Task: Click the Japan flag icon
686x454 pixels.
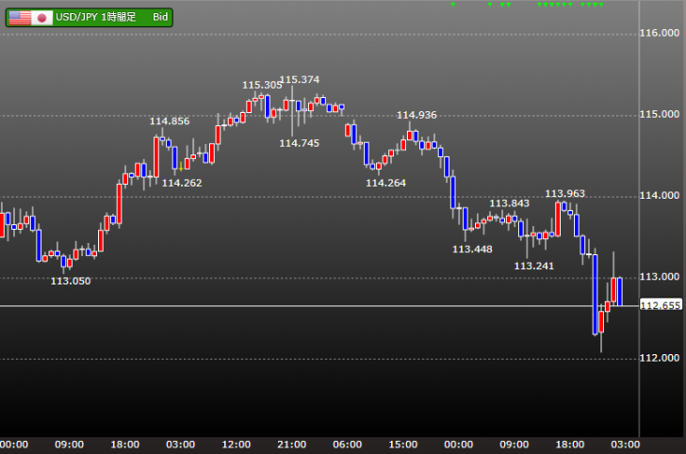Action: (41, 17)
